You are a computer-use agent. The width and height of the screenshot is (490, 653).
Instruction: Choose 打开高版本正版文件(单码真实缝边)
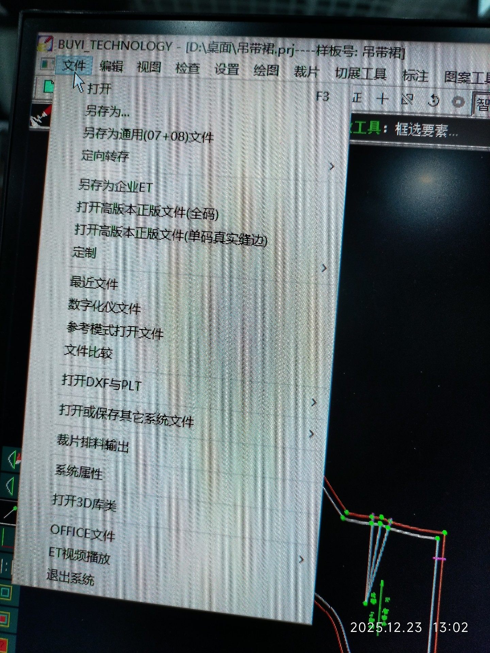(x=171, y=235)
